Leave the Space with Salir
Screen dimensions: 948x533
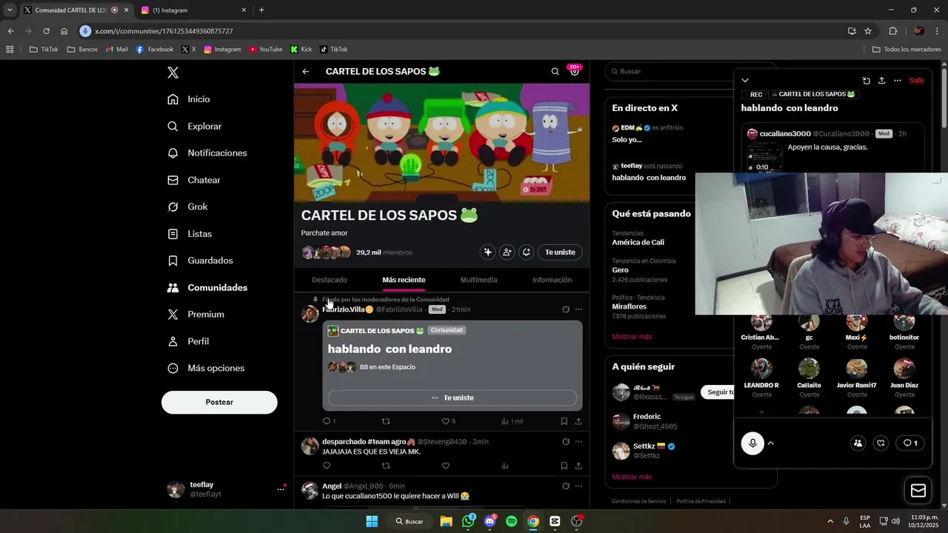coord(917,81)
